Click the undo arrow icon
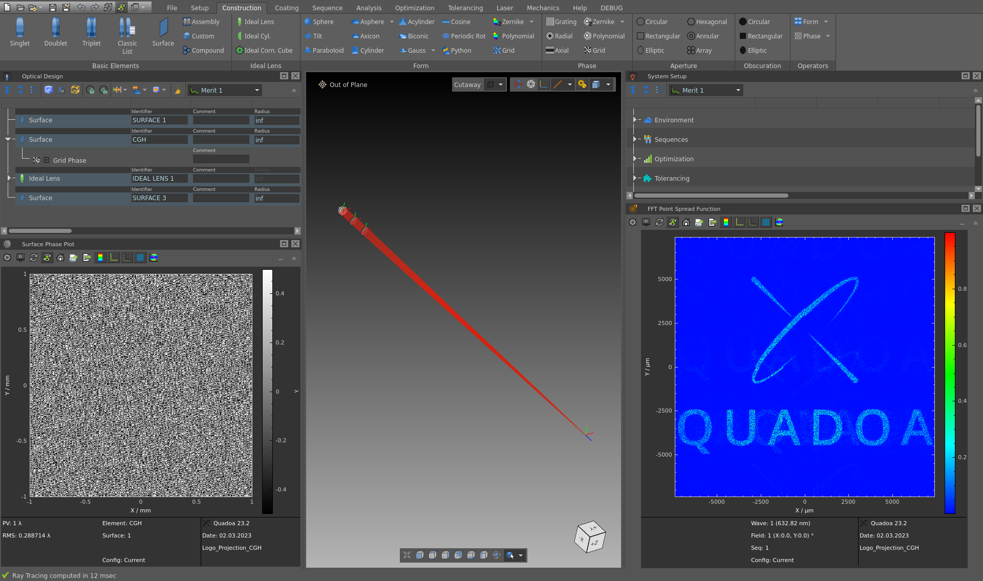 coord(81,7)
